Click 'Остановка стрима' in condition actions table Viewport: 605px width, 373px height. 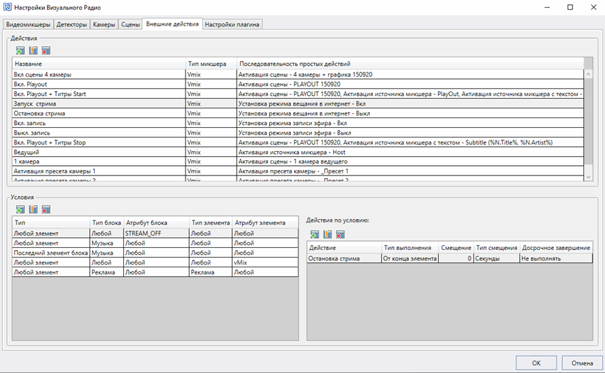pyautogui.click(x=344, y=258)
